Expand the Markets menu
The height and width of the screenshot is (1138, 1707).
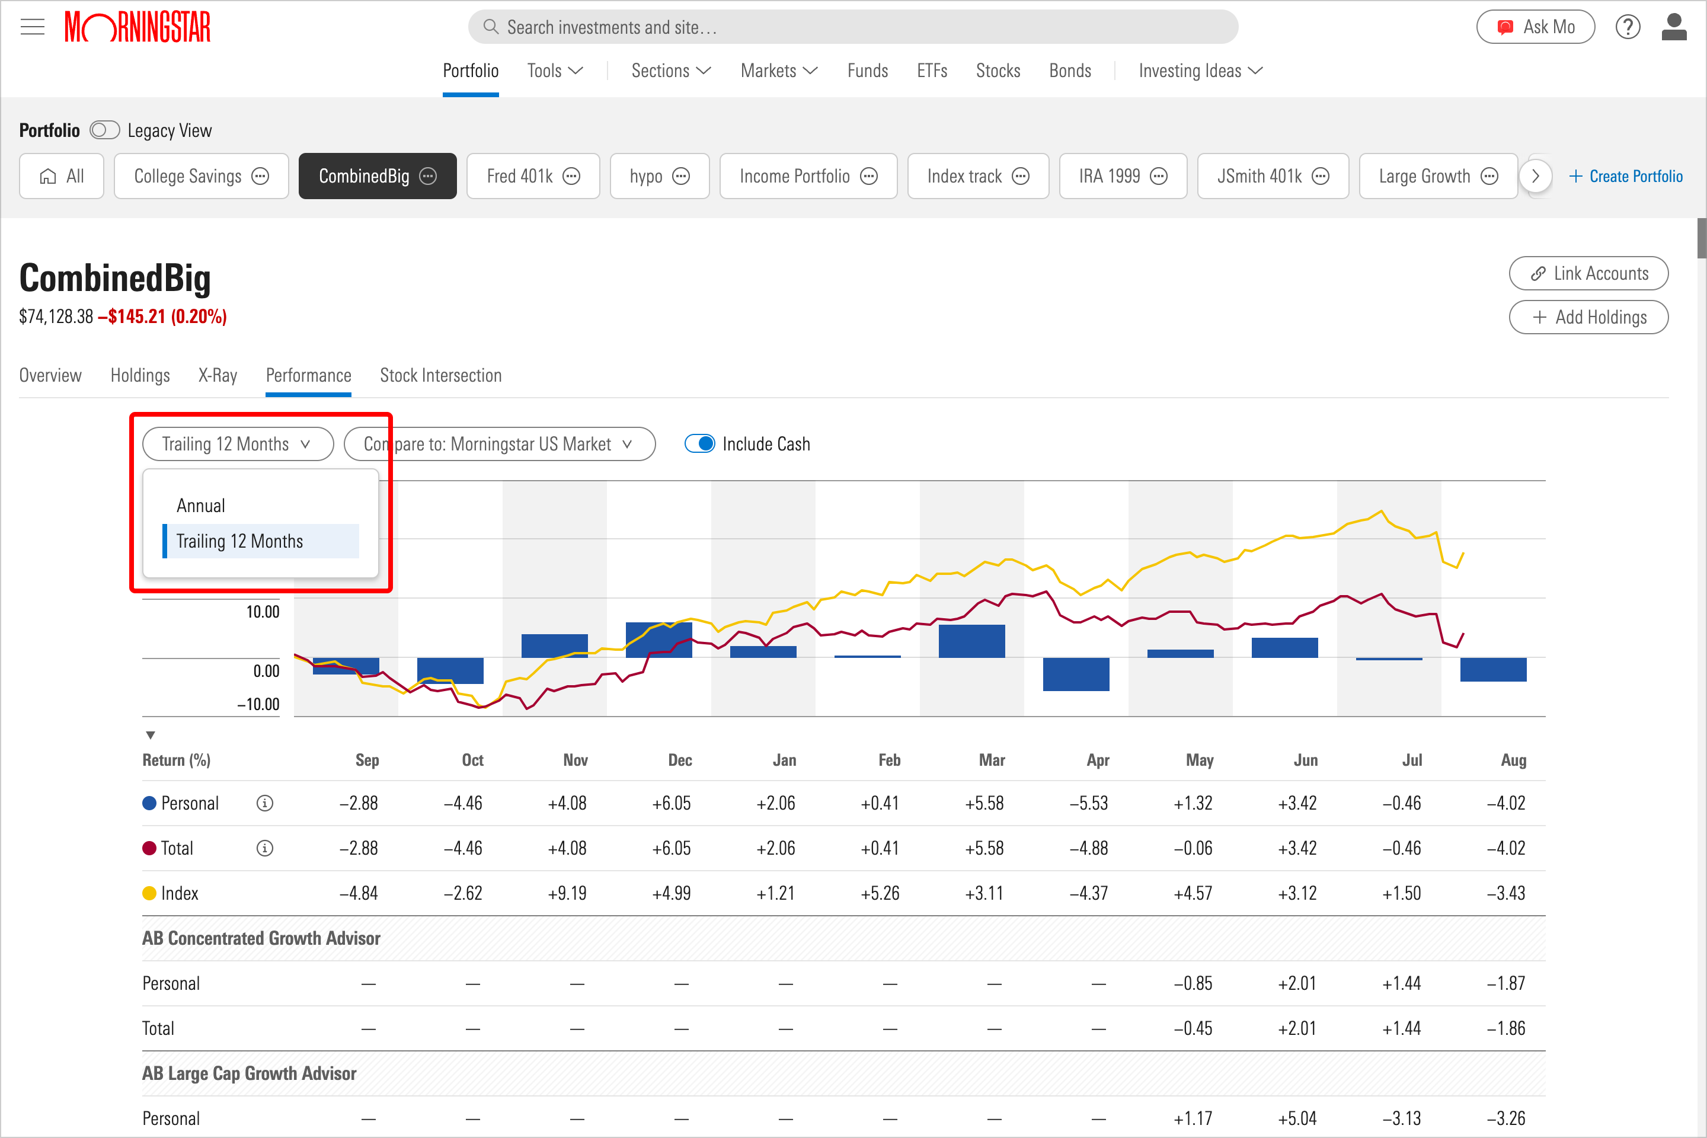point(779,71)
